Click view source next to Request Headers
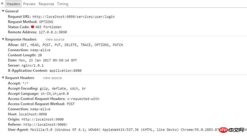The width and height of the screenshot is (247, 136). pos(52,78)
